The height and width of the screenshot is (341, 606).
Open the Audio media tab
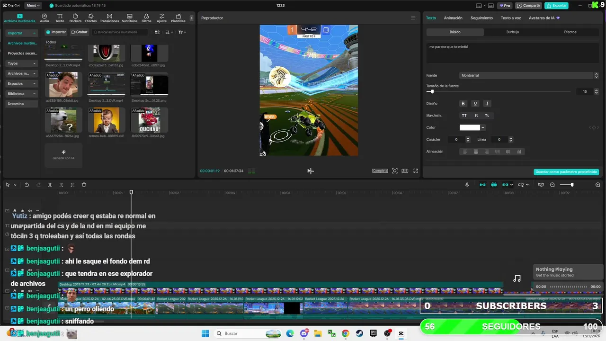coord(45,18)
